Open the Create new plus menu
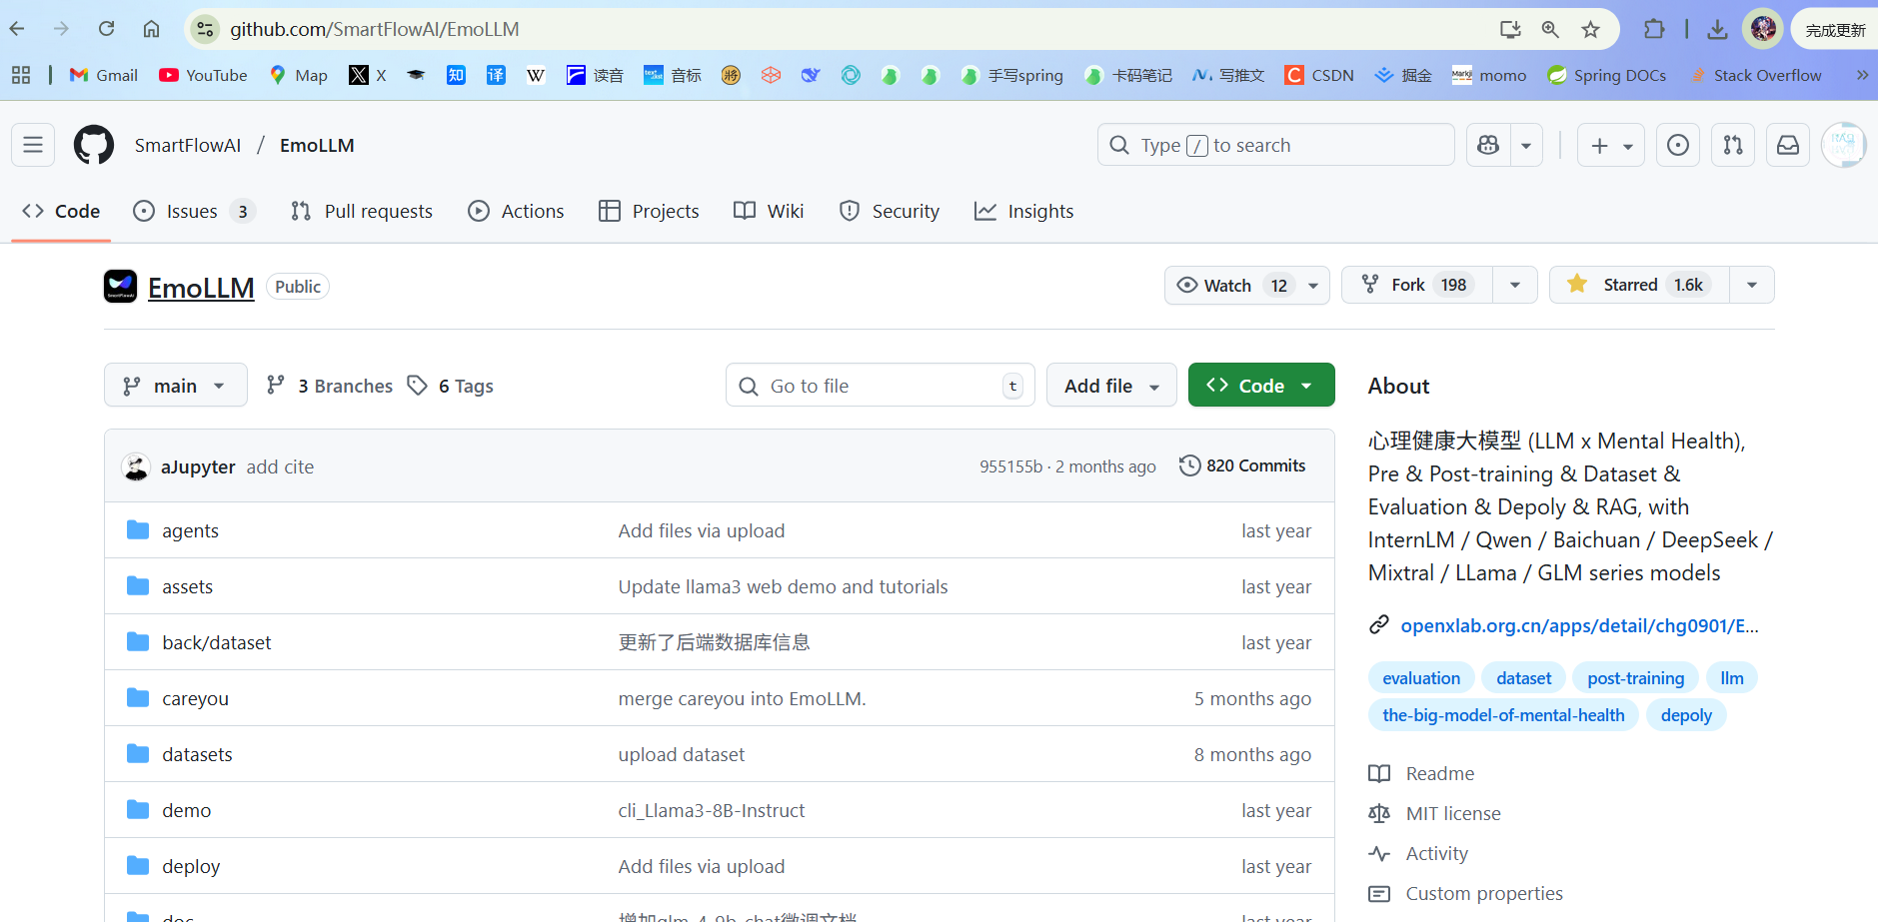This screenshot has width=1878, height=922. coord(1611,145)
